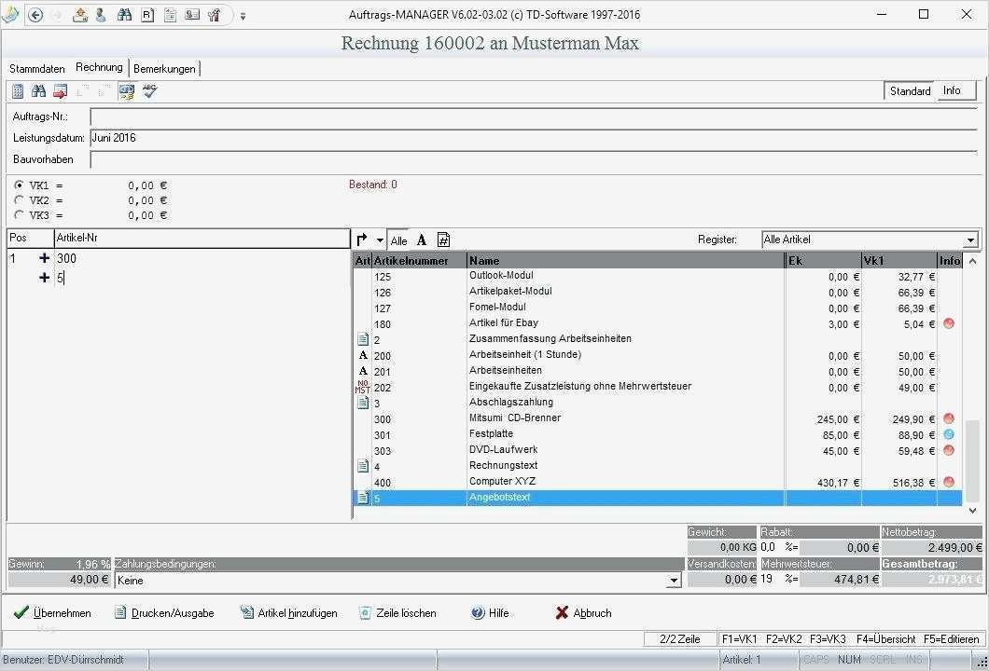
Task: Click the plus icon next to entry 5
Action: click(x=44, y=277)
